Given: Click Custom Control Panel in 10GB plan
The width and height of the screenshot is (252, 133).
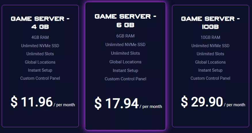Looking at the screenshot, I should point(210,78).
